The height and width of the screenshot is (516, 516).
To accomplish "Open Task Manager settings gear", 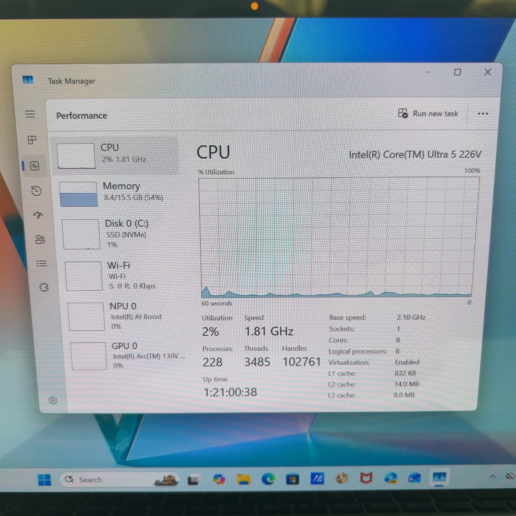I will 53,400.
